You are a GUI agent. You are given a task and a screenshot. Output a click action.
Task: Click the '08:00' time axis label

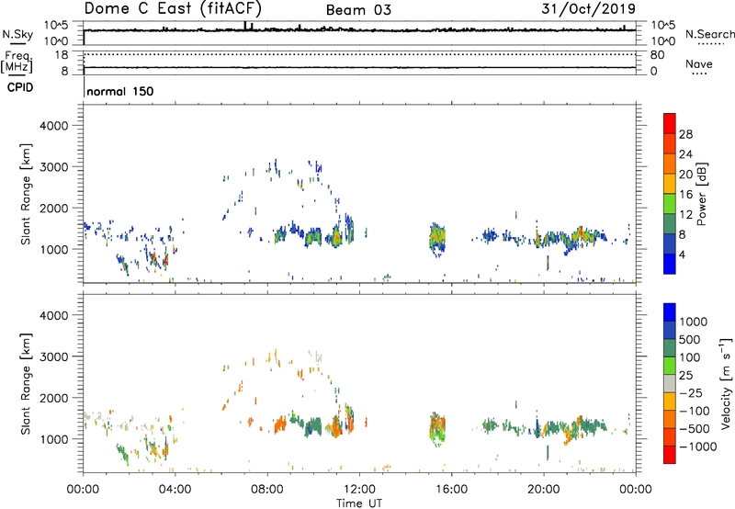[267, 490]
